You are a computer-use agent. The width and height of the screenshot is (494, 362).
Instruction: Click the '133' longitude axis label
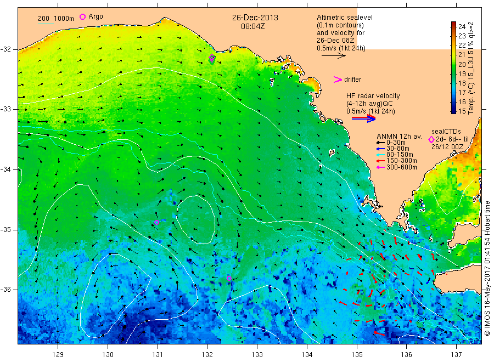point(257,354)
